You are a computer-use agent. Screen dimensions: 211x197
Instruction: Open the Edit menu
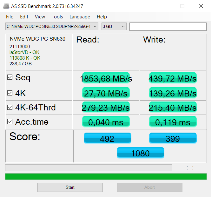(x=24, y=17)
